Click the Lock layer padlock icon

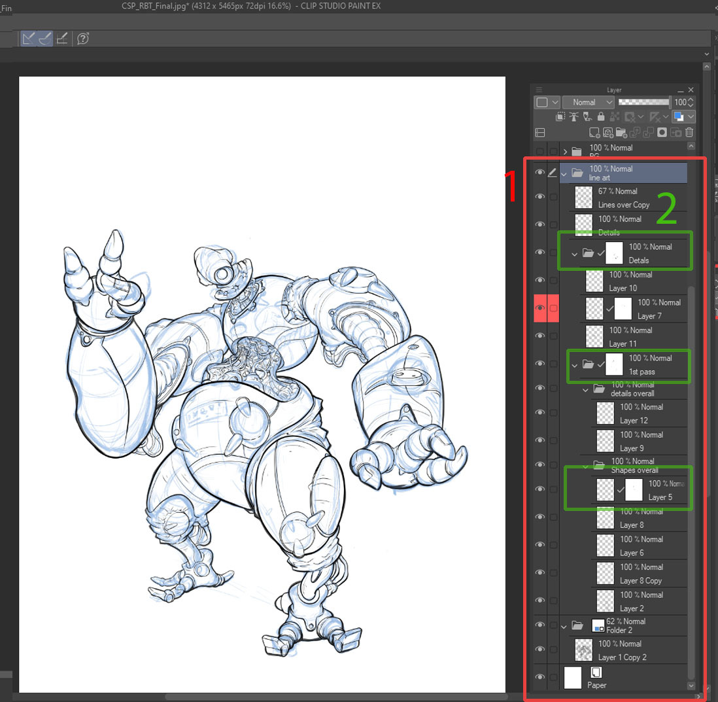click(601, 116)
